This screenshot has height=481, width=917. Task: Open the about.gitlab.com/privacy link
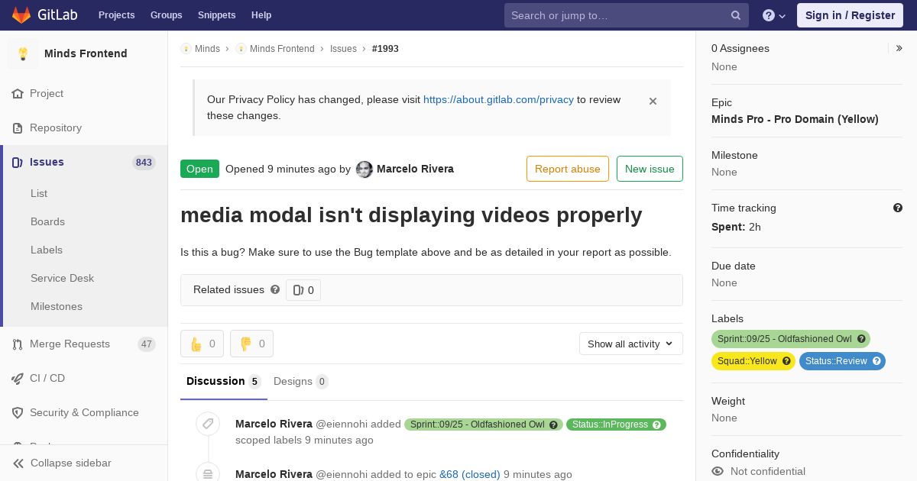pos(498,99)
